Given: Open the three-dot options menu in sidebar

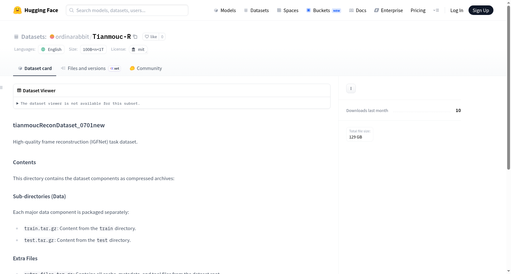Looking at the screenshot, I should click(351, 88).
